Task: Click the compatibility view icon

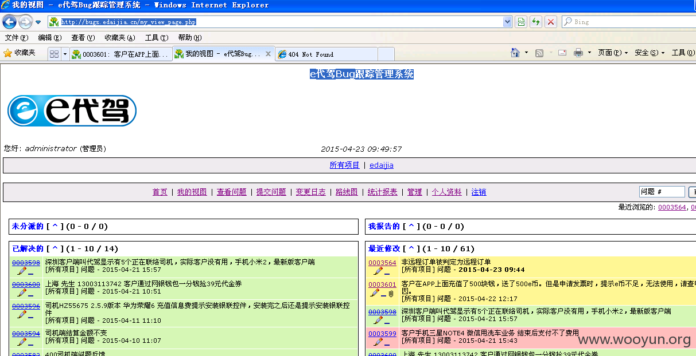Action: pyautogui.click(x=521, y=22)
